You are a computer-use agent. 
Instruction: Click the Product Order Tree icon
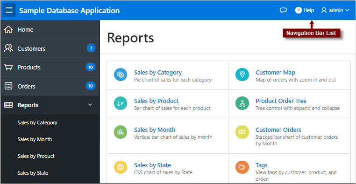tap(242, 103)
